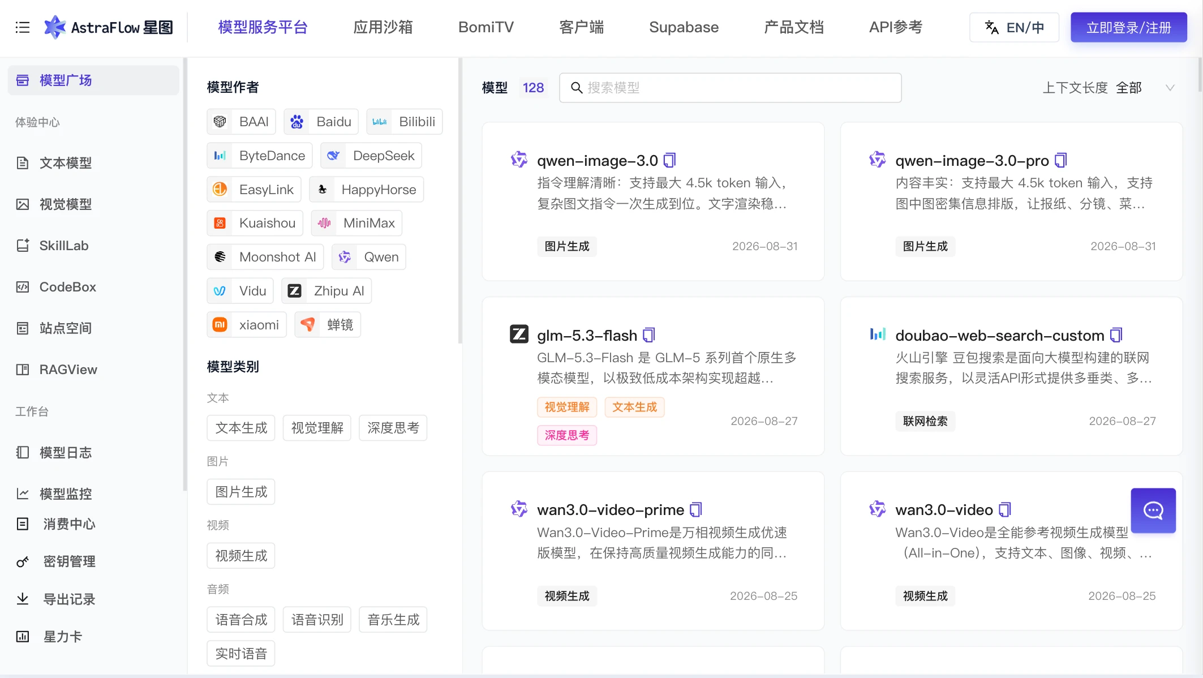Screen dimensions: 1203x678
Task: Open the wan3.0-video-prime model title
Action: click(611, 510)
